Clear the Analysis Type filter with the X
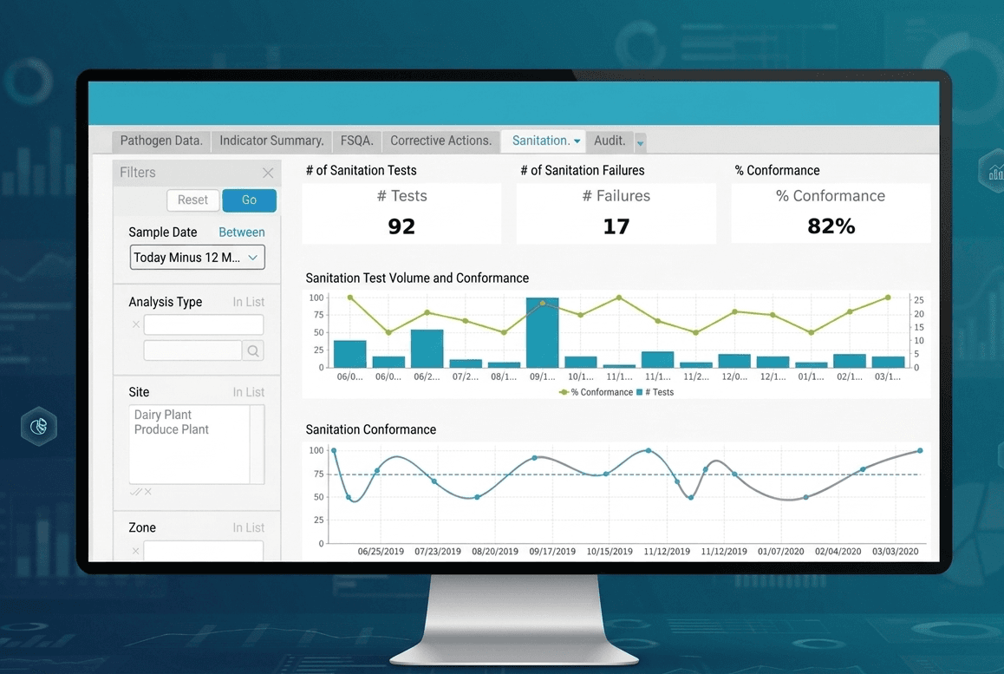 click(135, 324)
